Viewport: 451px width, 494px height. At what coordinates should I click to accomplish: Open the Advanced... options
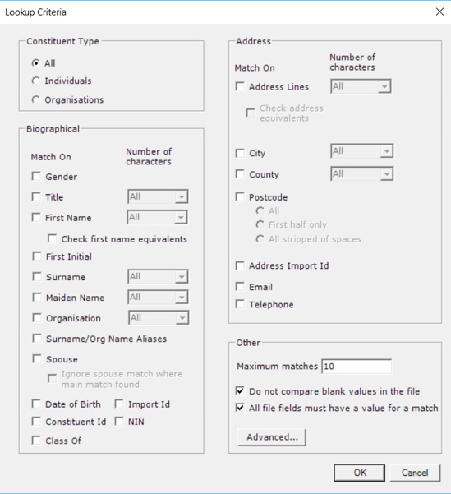pyautogui.click(x=272, y=437)
